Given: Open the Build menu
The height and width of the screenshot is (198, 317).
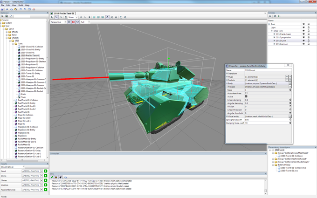Looking at the screenshot, I should tap(20, 5).
